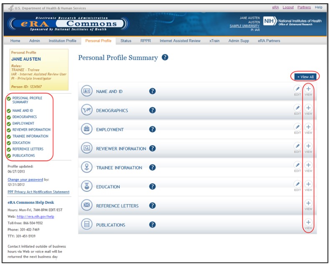Select the Personal Profile tab
331x265 pixels.
pyautogui.click(x=99, y=41)
